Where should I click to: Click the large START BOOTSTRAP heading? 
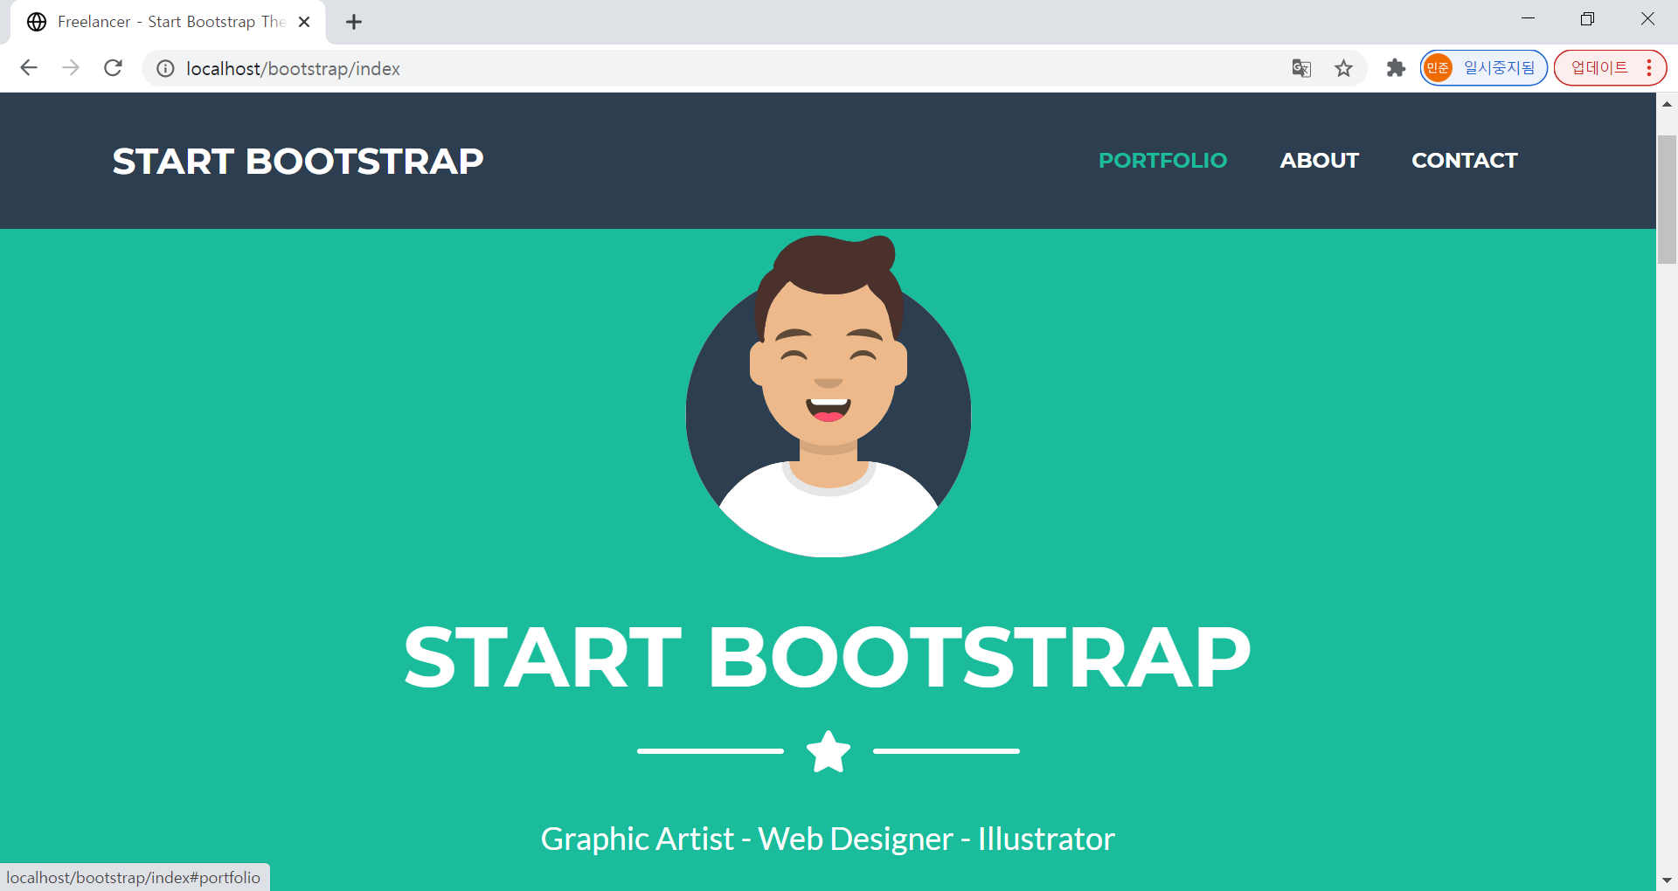[x=828, y=657]
